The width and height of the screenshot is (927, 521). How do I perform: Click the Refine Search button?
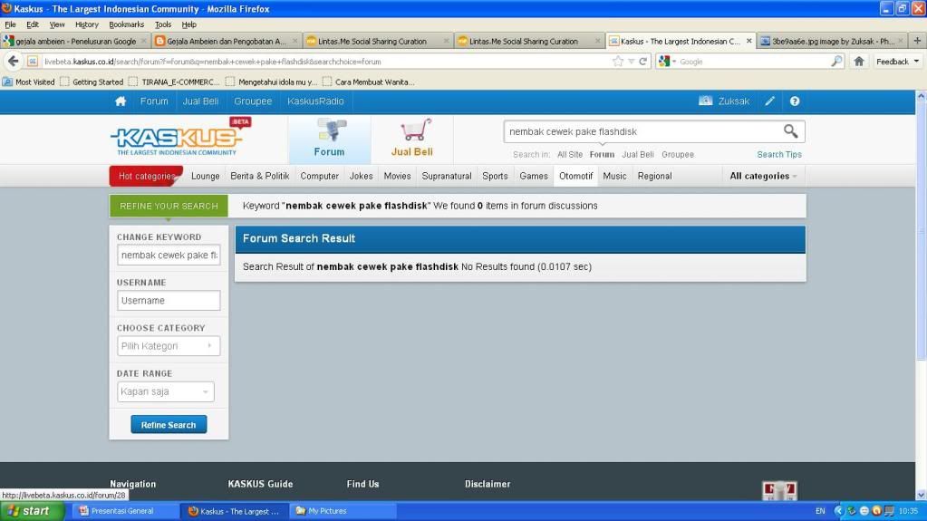coord(169,425)
